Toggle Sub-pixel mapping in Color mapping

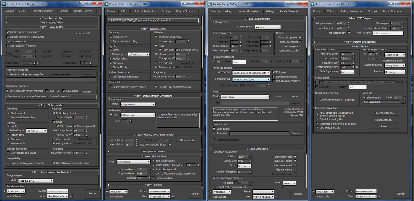coord(153,161)
